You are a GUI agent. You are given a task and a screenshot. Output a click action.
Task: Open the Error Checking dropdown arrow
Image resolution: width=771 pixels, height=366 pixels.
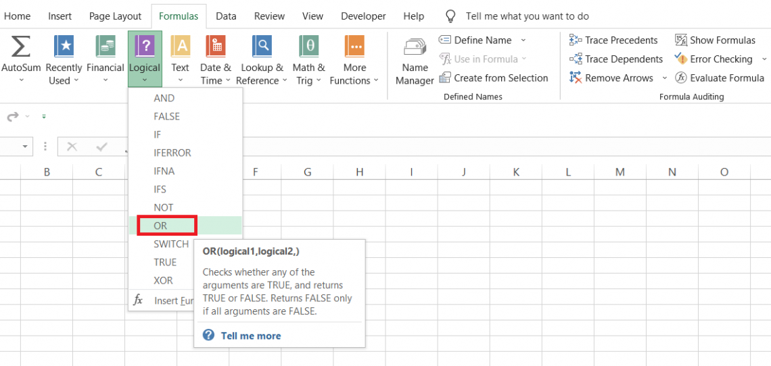pos(765,59)
